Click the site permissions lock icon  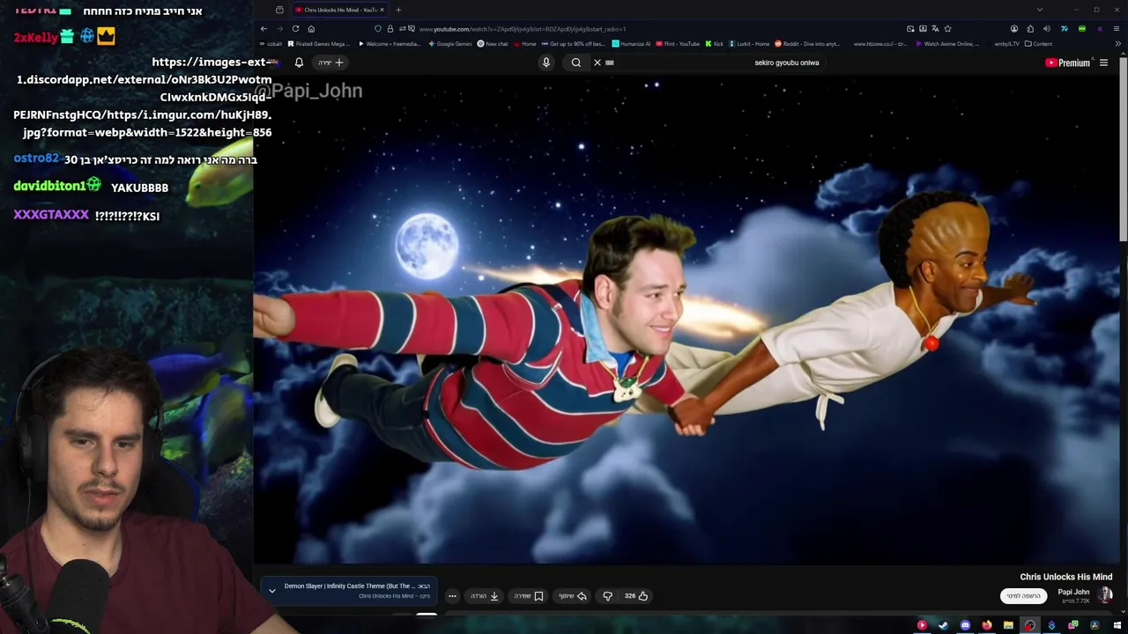390,28
